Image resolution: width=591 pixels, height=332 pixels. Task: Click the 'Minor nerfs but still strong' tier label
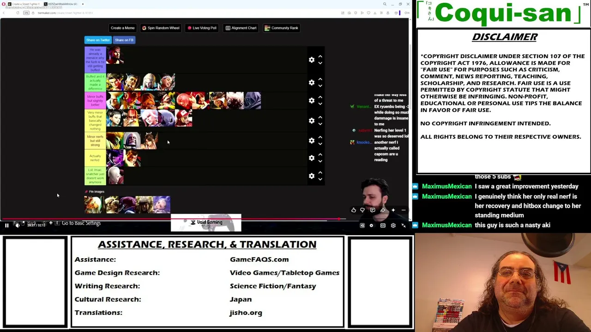pyautogui.click(x=95, y=140)
